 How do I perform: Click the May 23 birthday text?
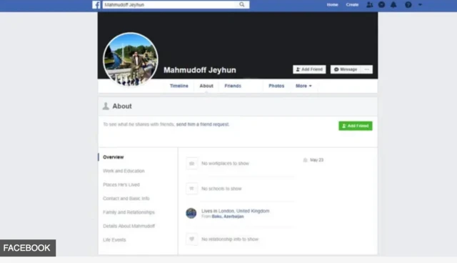pos(317,160)
